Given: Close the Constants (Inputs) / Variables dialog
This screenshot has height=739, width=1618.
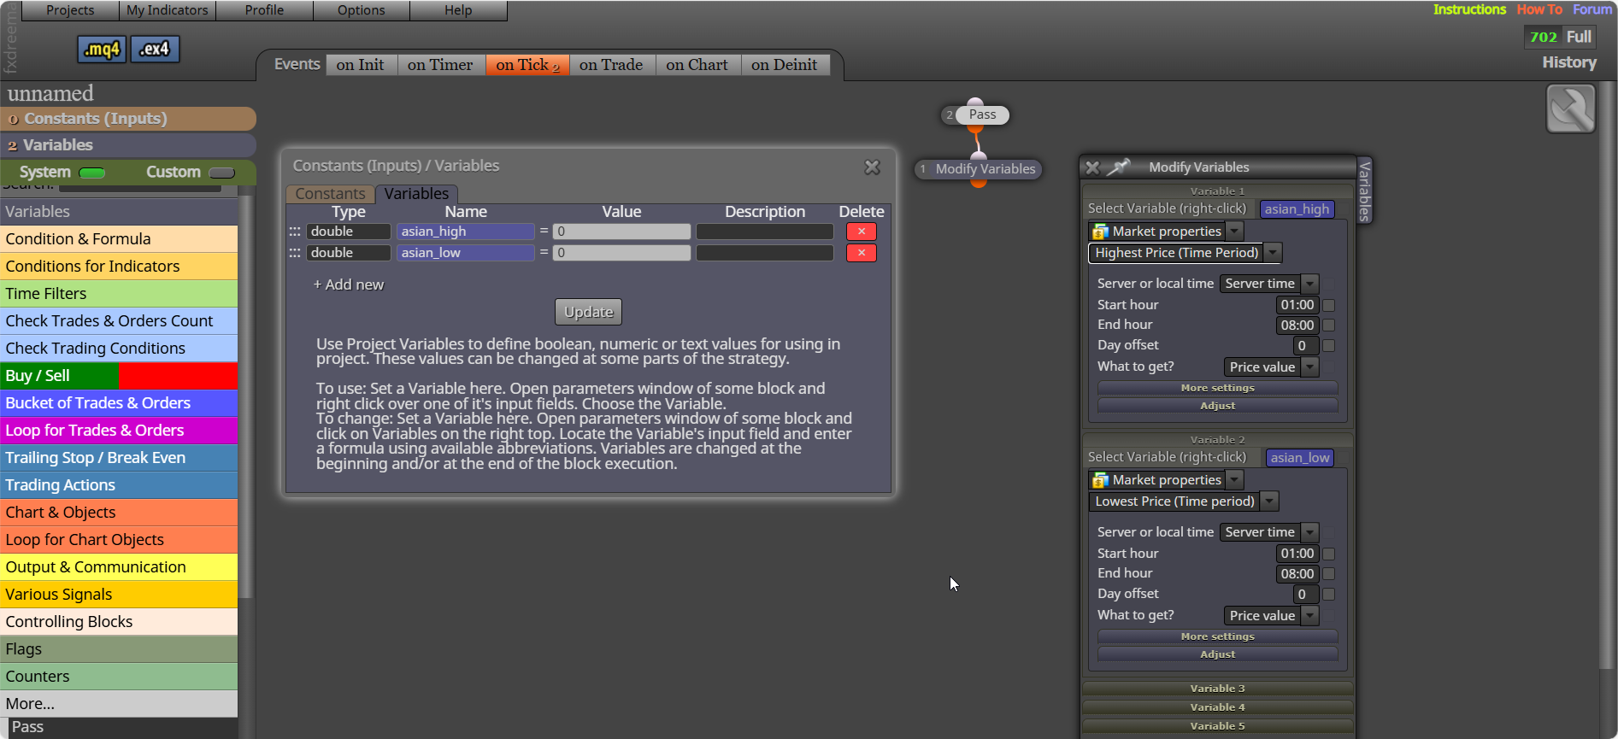Looking at the screenshot, I should coord(872,167).
